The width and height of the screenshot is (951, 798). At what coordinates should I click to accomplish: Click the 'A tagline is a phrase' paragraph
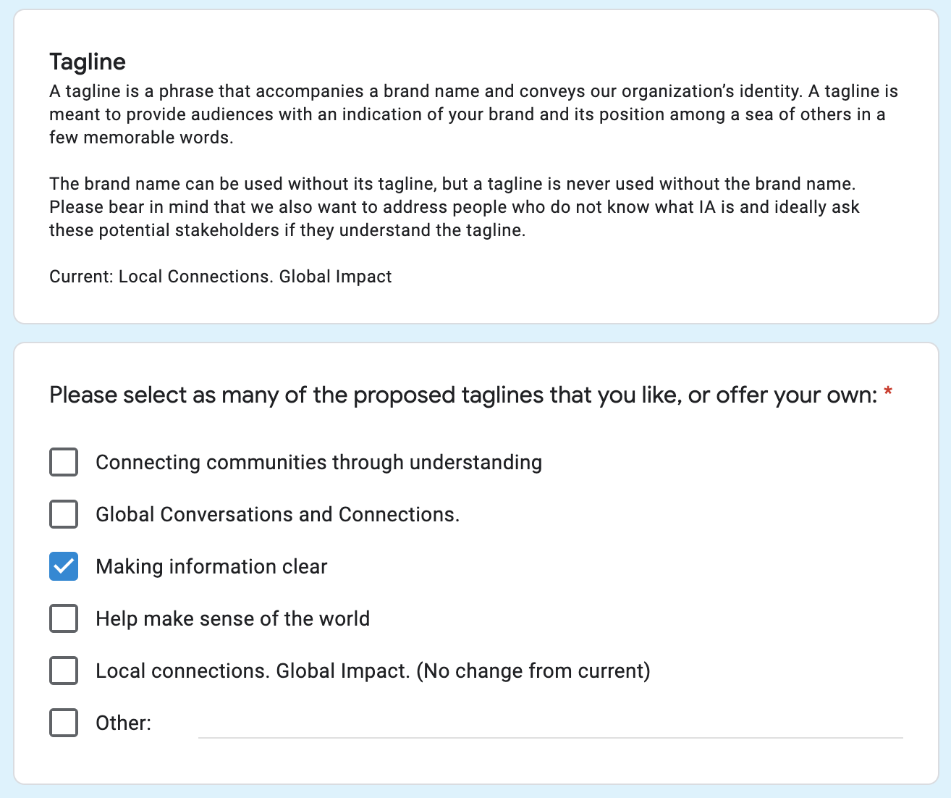[473, 114]
